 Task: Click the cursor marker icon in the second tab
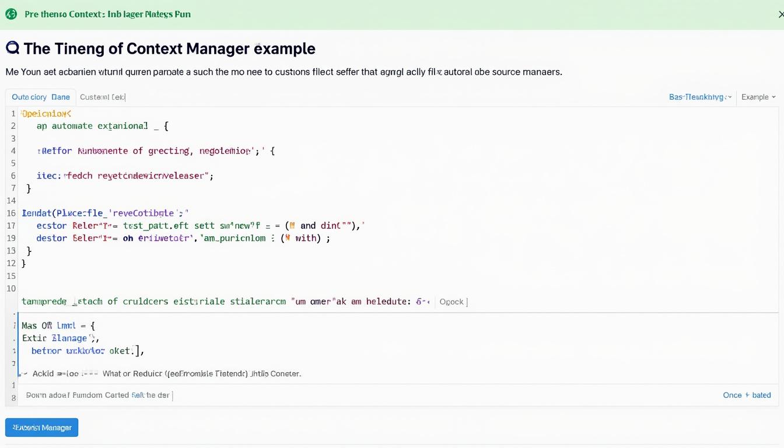pos(124,97)
